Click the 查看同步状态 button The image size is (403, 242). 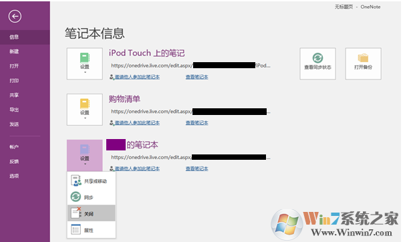(317, 64)
